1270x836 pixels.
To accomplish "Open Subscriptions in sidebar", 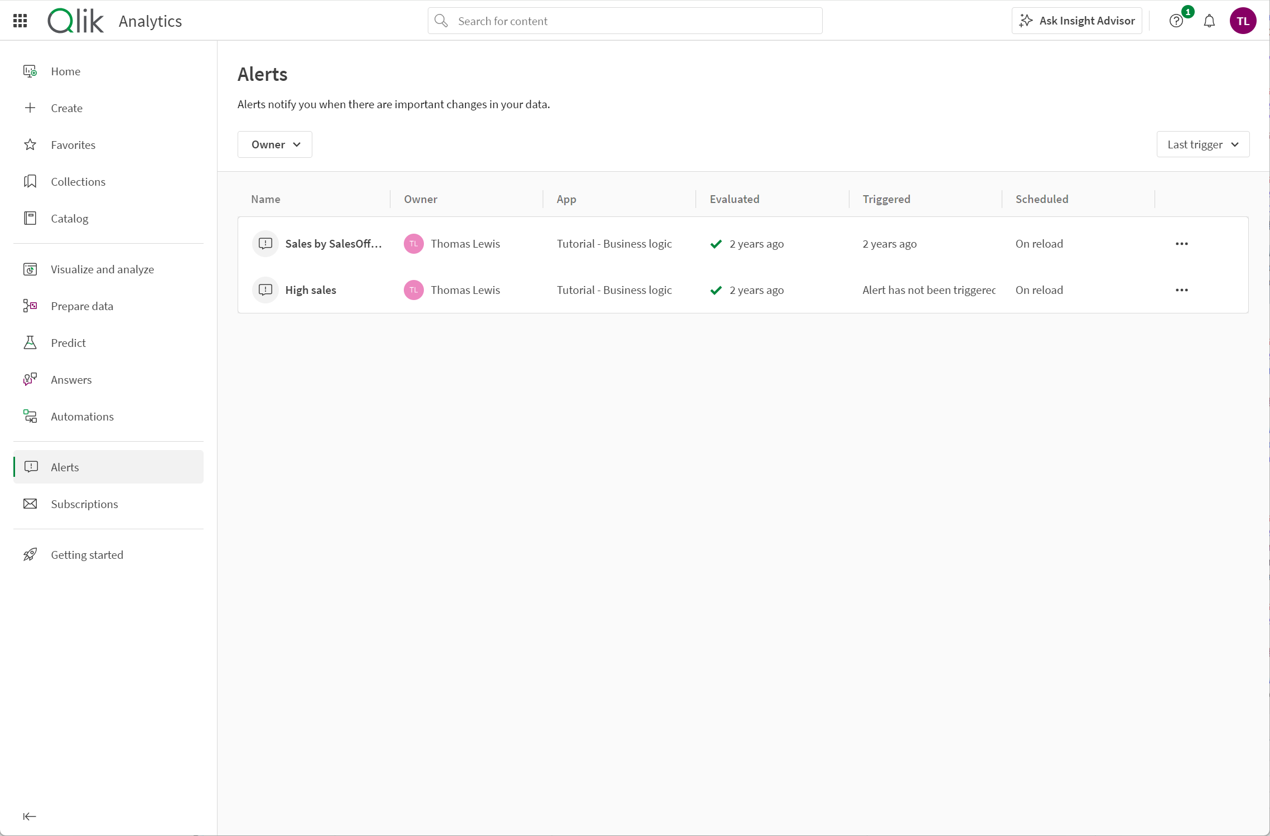I will coord(84,504).
